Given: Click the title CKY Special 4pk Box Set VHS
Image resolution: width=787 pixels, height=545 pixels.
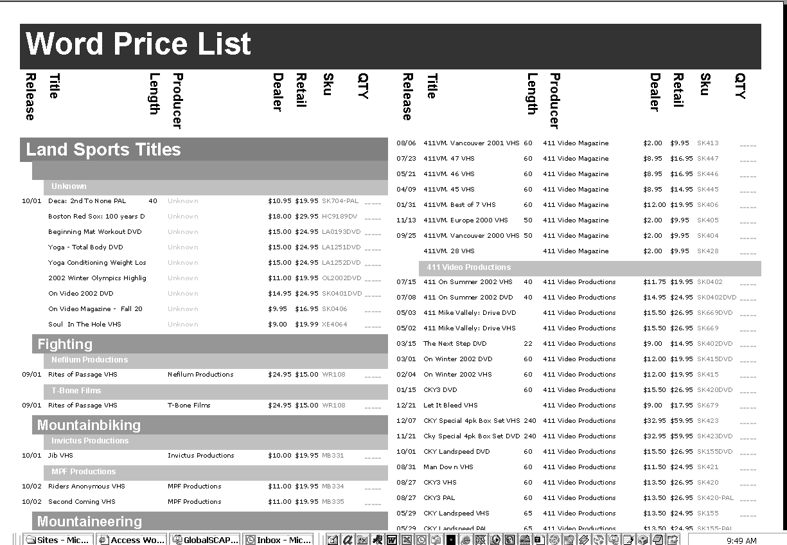Looking at the screenshot, I should 472,421.
